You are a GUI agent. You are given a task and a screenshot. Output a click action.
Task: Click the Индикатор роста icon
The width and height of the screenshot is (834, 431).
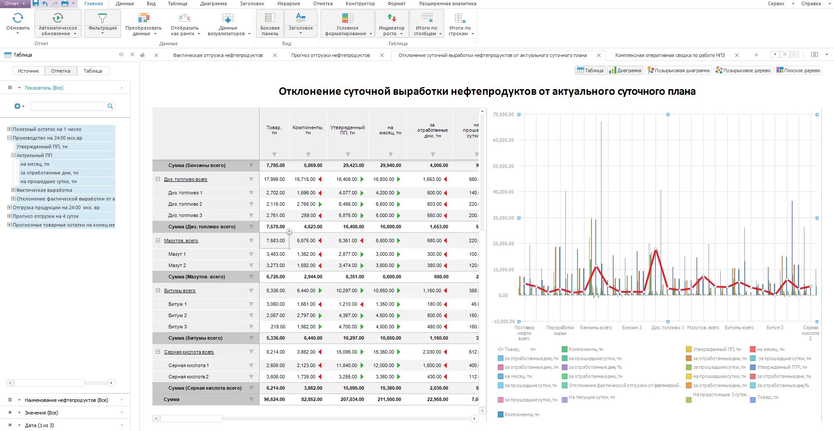pos(392,18)
